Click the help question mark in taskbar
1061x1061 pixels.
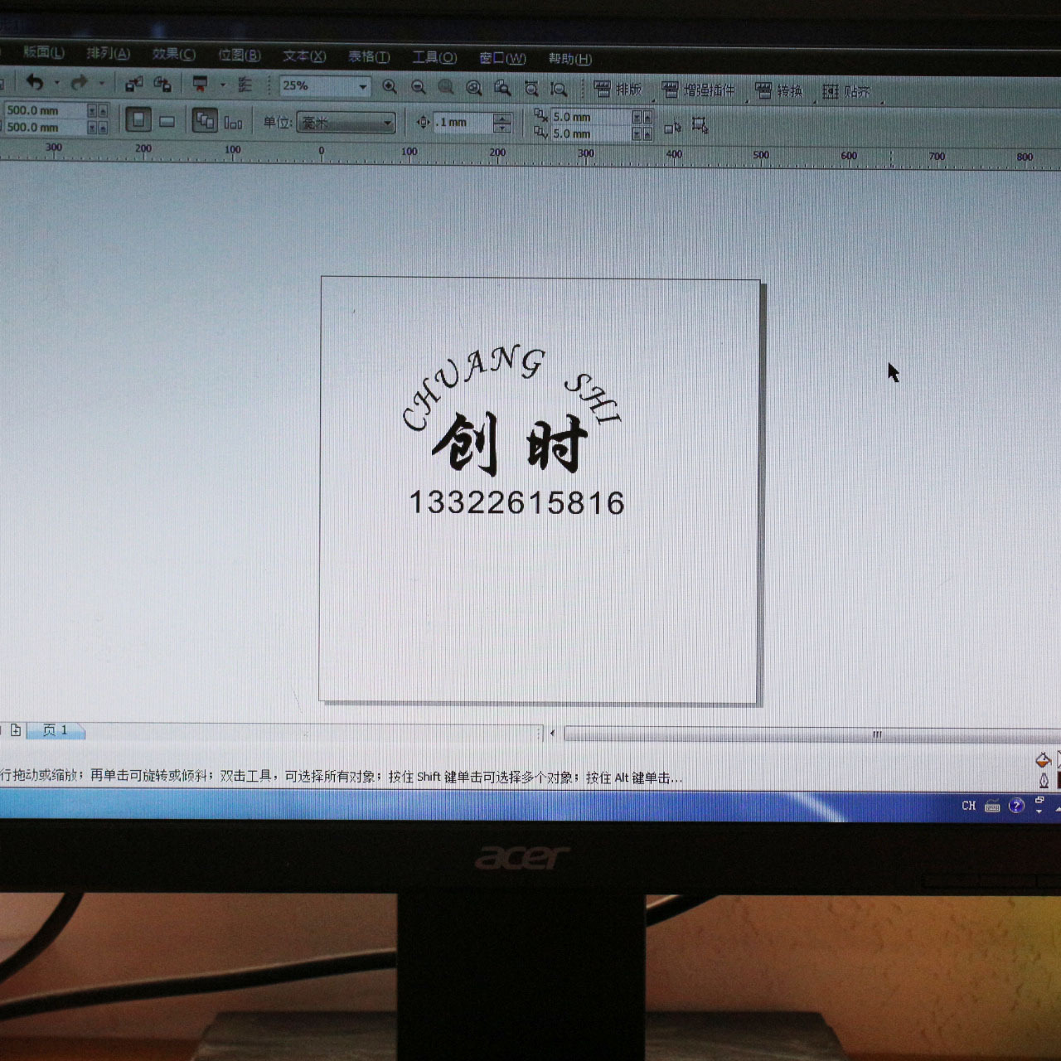(1016, 806)
